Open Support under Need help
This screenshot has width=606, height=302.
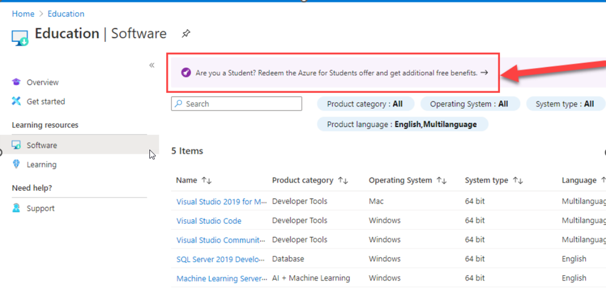[41, 208]
